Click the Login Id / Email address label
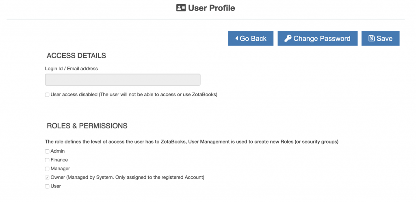 coord(71,68)
